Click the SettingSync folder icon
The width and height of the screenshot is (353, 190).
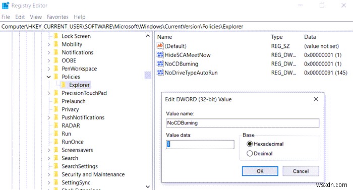click(x=56, y=182)
